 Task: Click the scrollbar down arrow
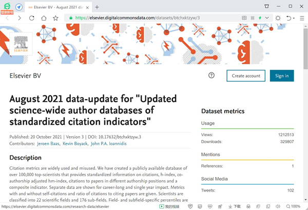[x=305, y=200]
